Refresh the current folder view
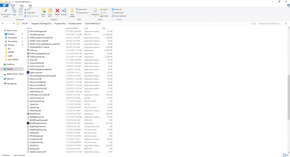Screen dimensions: 290x157 coord(254,24)
